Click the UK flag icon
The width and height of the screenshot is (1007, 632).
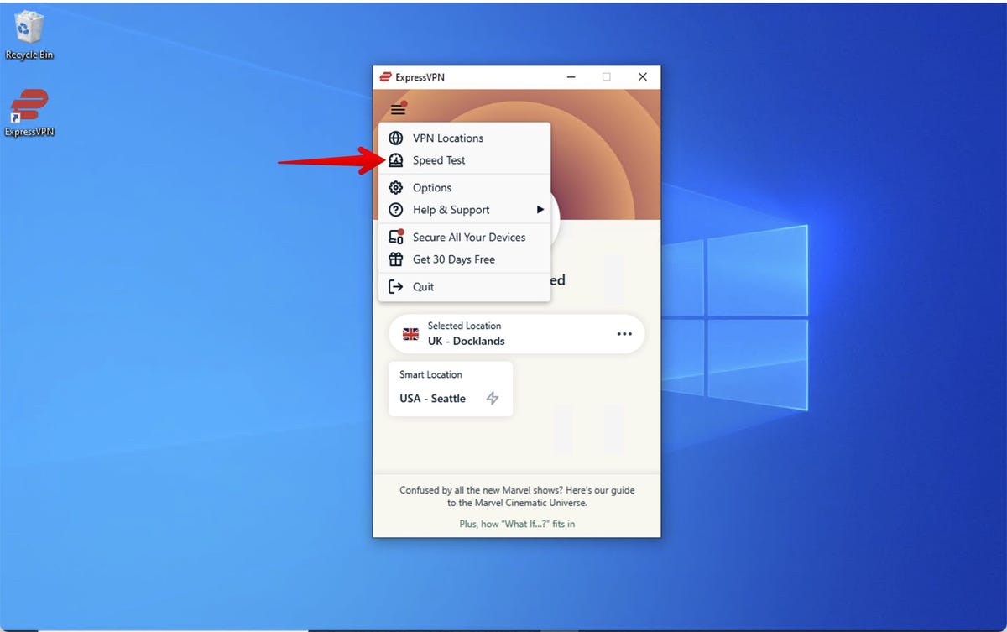pyautogui.click(x=410, y=334)
